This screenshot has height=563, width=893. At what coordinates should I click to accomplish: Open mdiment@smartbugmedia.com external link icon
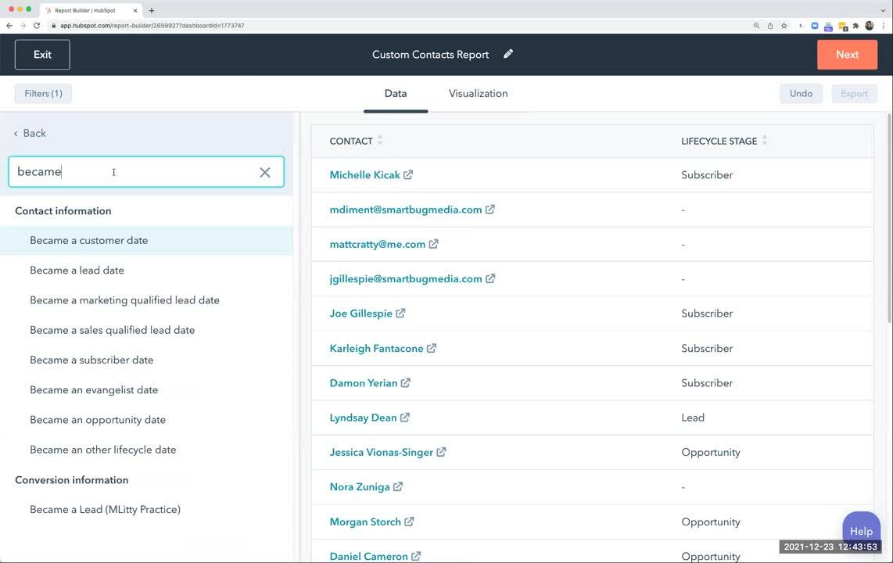coord(490,210)
